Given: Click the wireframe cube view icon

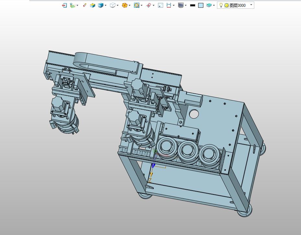Looking at the screenshot, I should coord(113,5).
